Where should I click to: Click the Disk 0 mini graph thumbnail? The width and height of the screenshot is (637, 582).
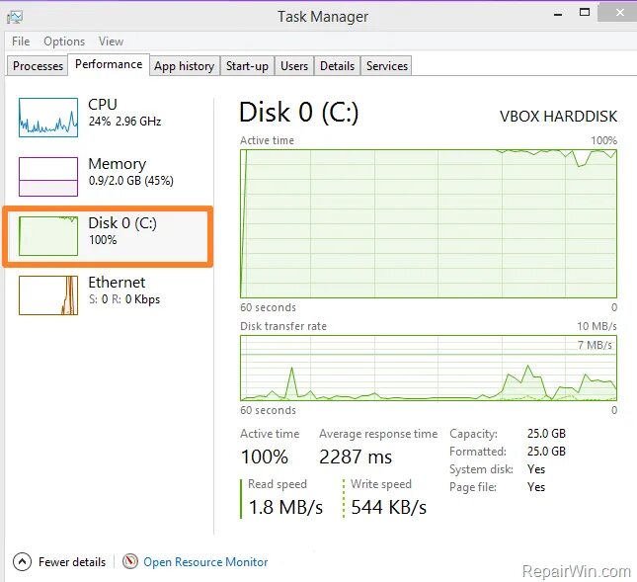(x=47, y=235)
